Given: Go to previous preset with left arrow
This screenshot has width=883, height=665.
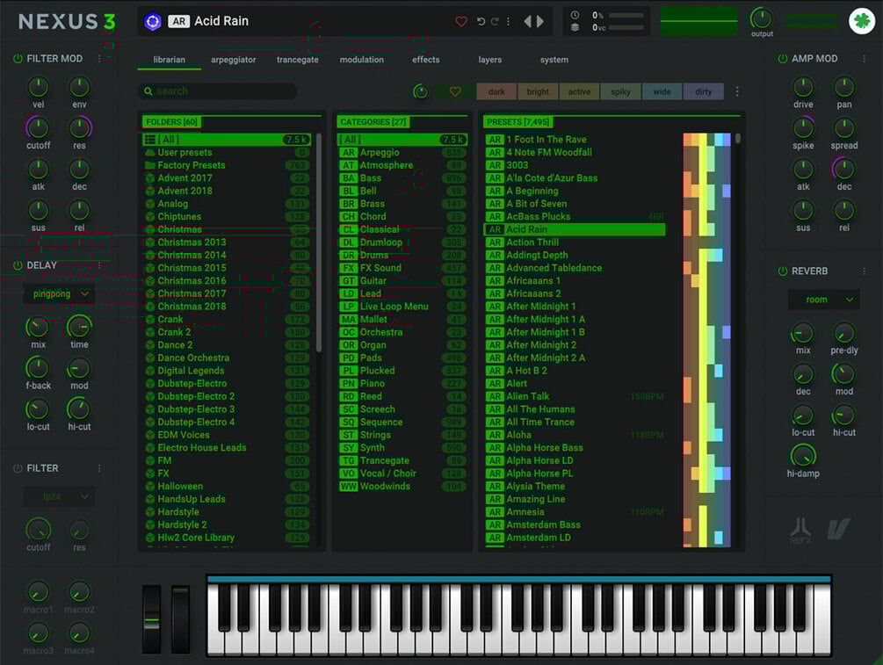Looking at the screenshot, I should [528, 21].
